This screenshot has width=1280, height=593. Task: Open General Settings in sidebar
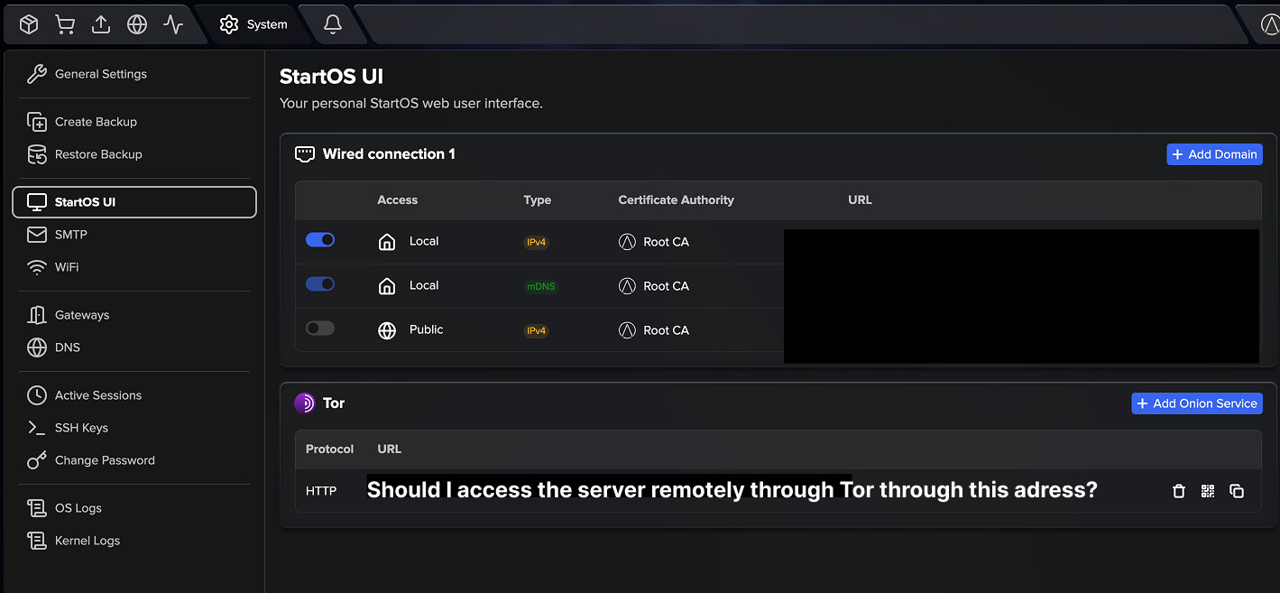click(134, 74)
